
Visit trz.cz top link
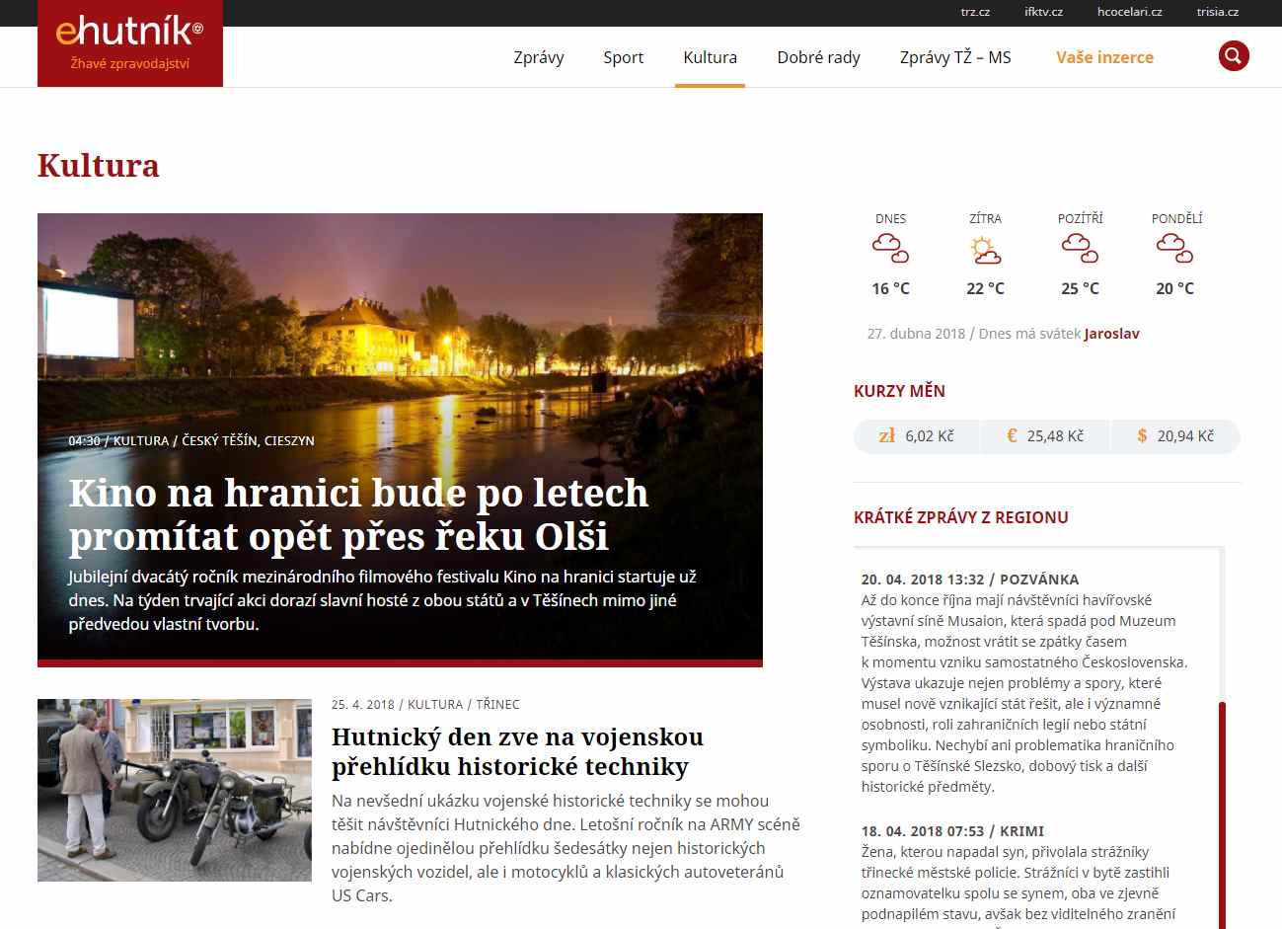click(975, 12)
